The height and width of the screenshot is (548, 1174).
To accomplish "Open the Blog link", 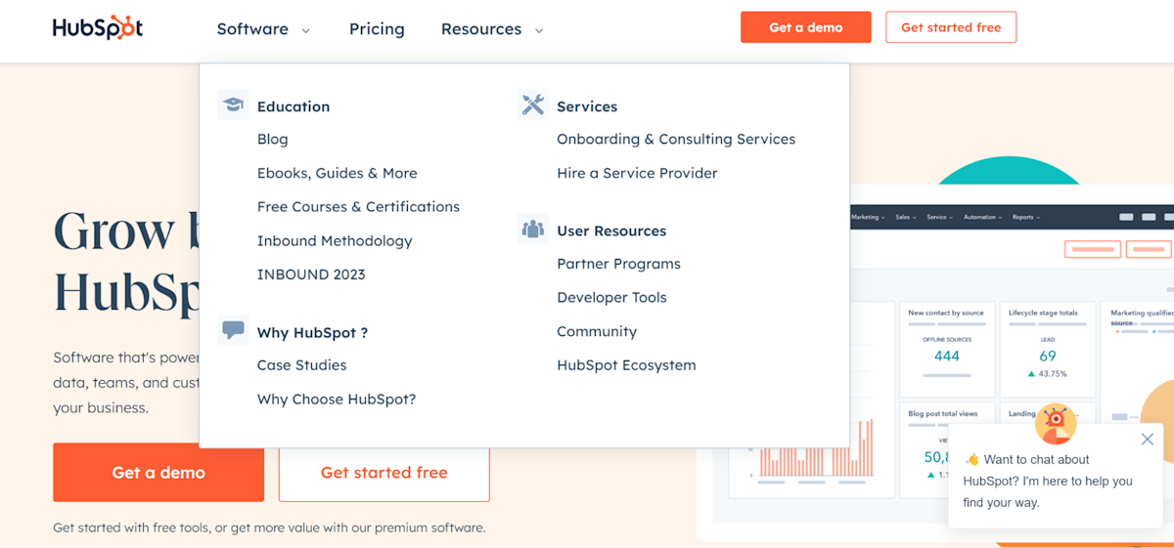I will tap(273, 139).
